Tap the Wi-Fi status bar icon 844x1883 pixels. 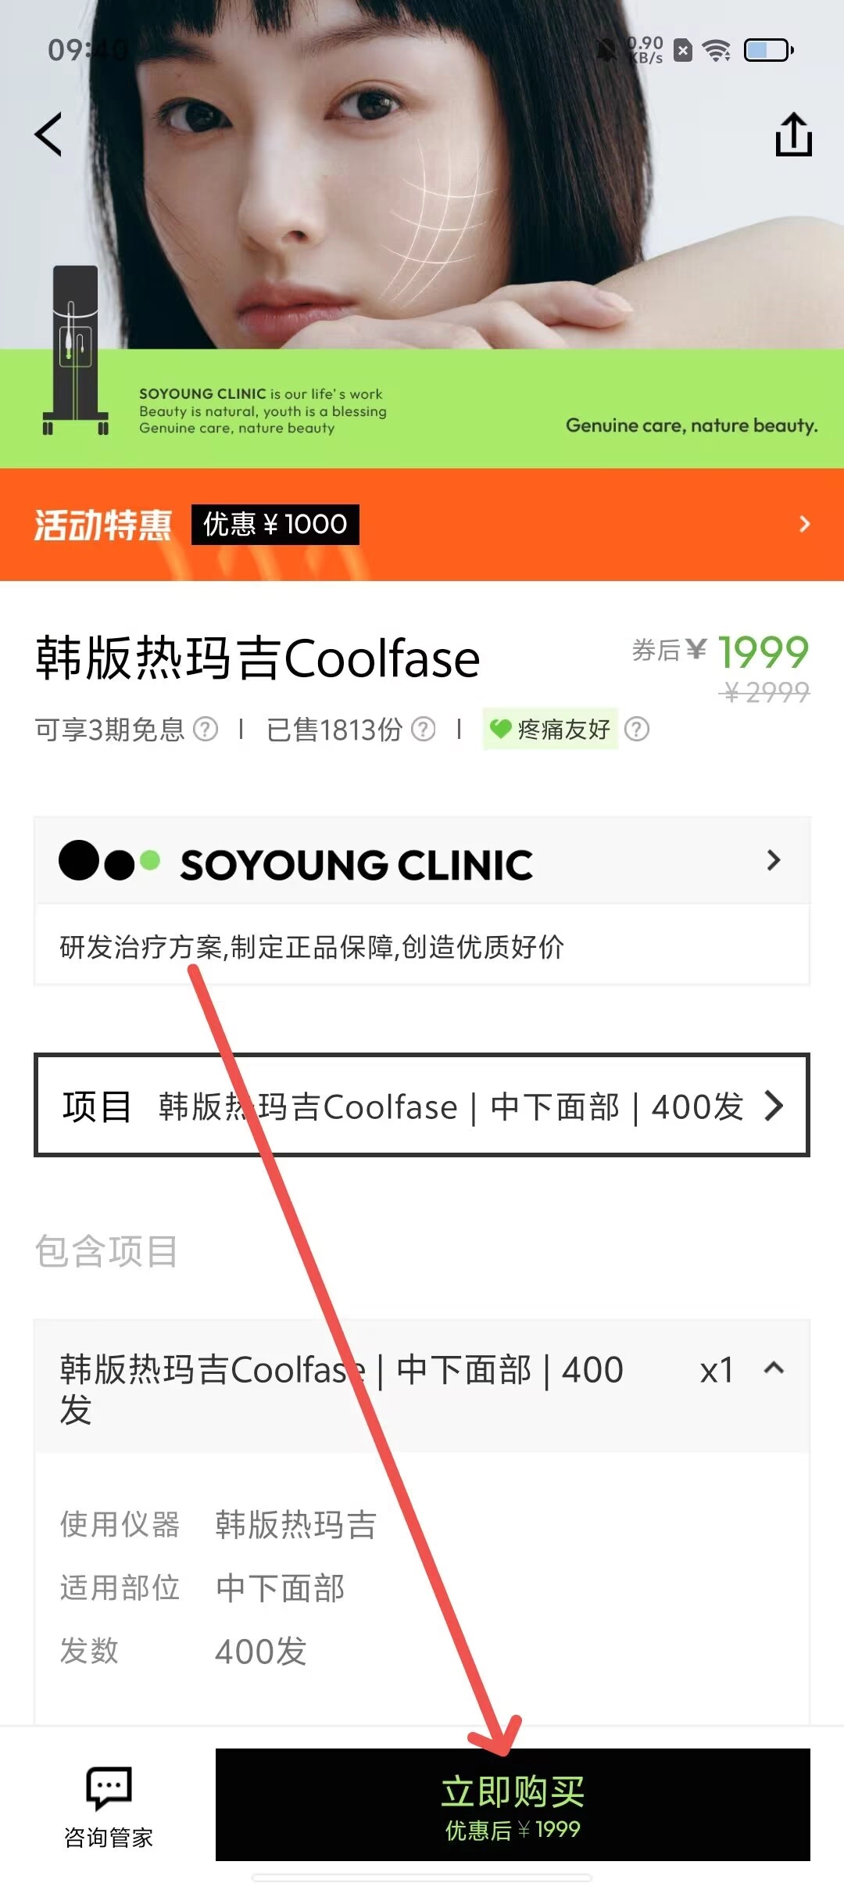pyautogui.click(x=717, y=51)
